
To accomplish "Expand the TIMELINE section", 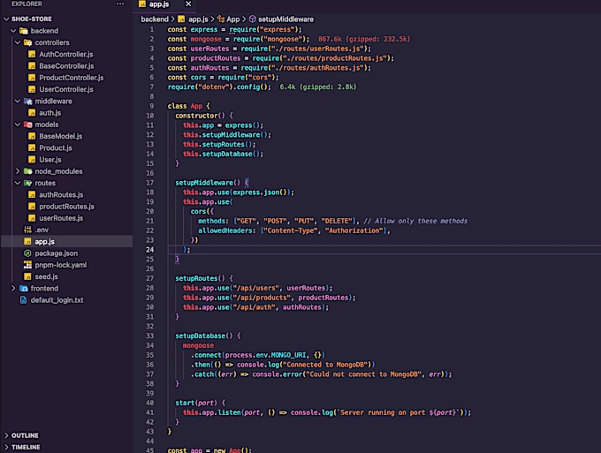I will pyautogui.click(x=6, y=447).
